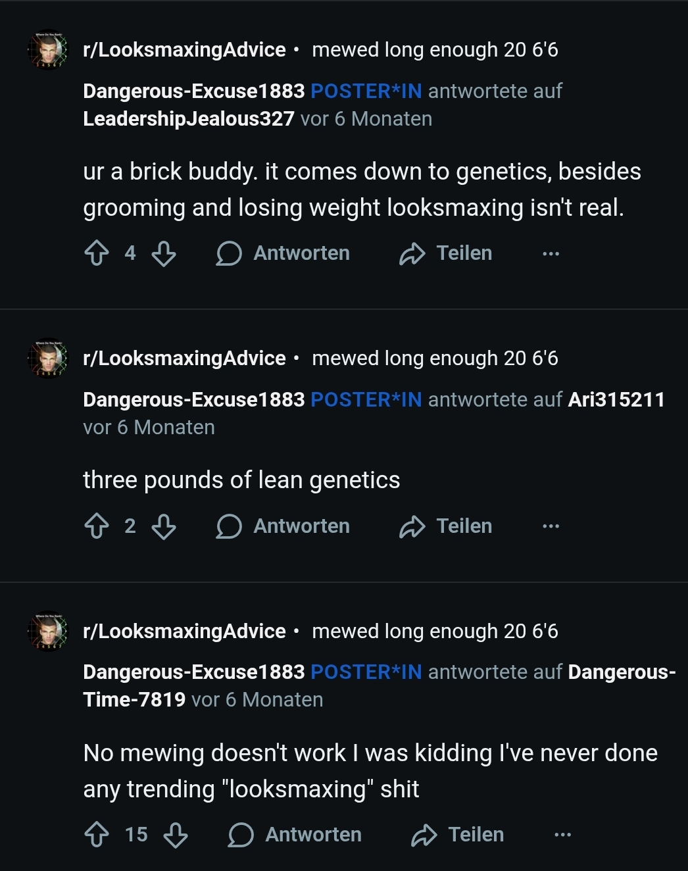Open three-dot options menu on the second comment

[551, 526]
